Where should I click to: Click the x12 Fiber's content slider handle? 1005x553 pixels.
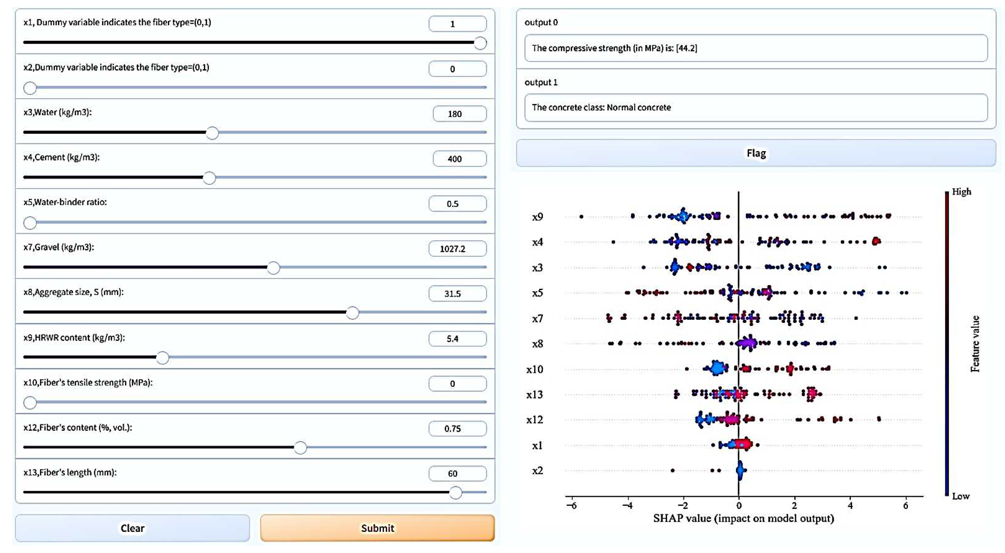[300, 448]
